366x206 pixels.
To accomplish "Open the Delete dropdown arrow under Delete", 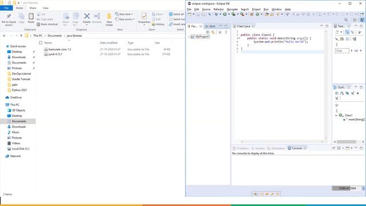I will [86, 25].
